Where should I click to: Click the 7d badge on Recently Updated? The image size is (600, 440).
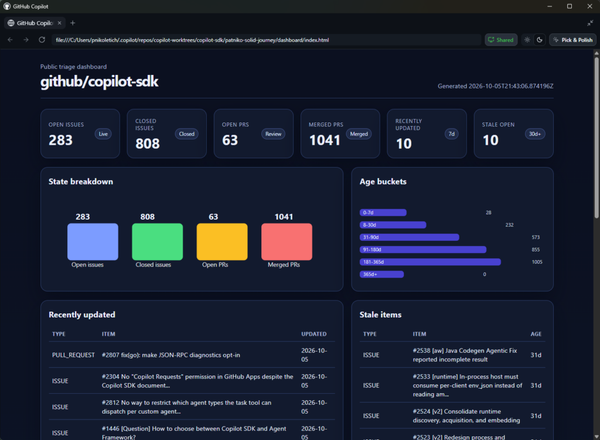click(x=452, y=134)
